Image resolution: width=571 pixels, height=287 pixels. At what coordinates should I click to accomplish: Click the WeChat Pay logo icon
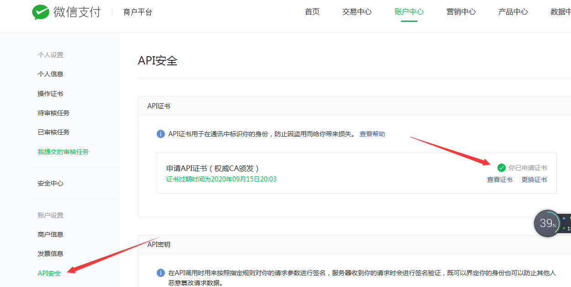tap(41, 12)
